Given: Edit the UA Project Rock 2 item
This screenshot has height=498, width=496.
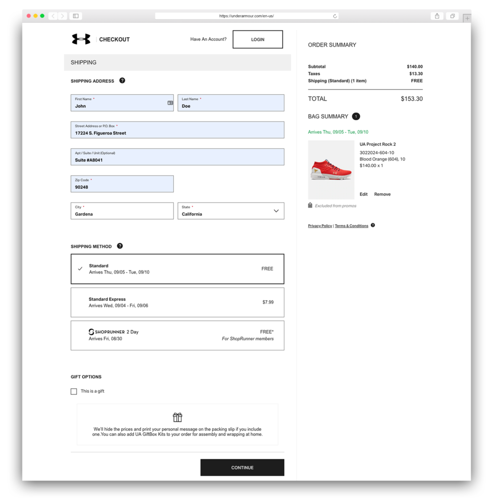Looking at the screenshot, I should tap(364, 194).
